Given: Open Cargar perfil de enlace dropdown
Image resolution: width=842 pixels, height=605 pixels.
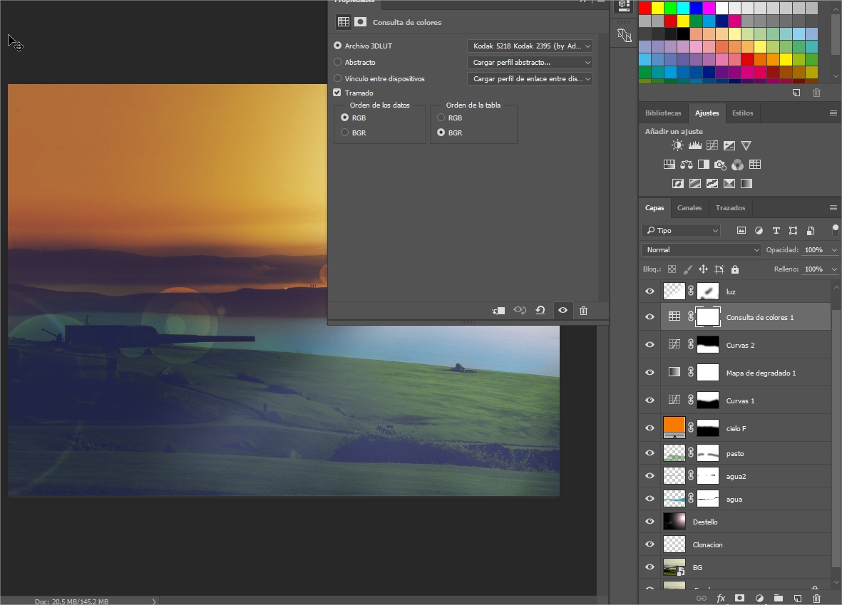Looking at the screenshot, I should (530, 79).
